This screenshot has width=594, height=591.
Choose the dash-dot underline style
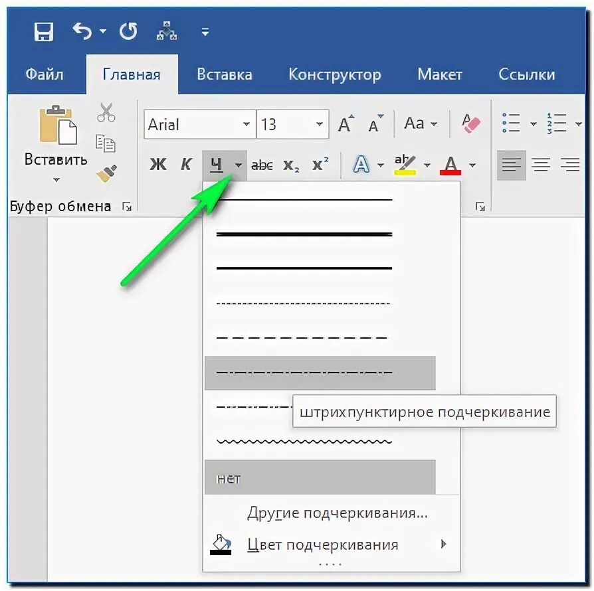(x=320, y=373)
